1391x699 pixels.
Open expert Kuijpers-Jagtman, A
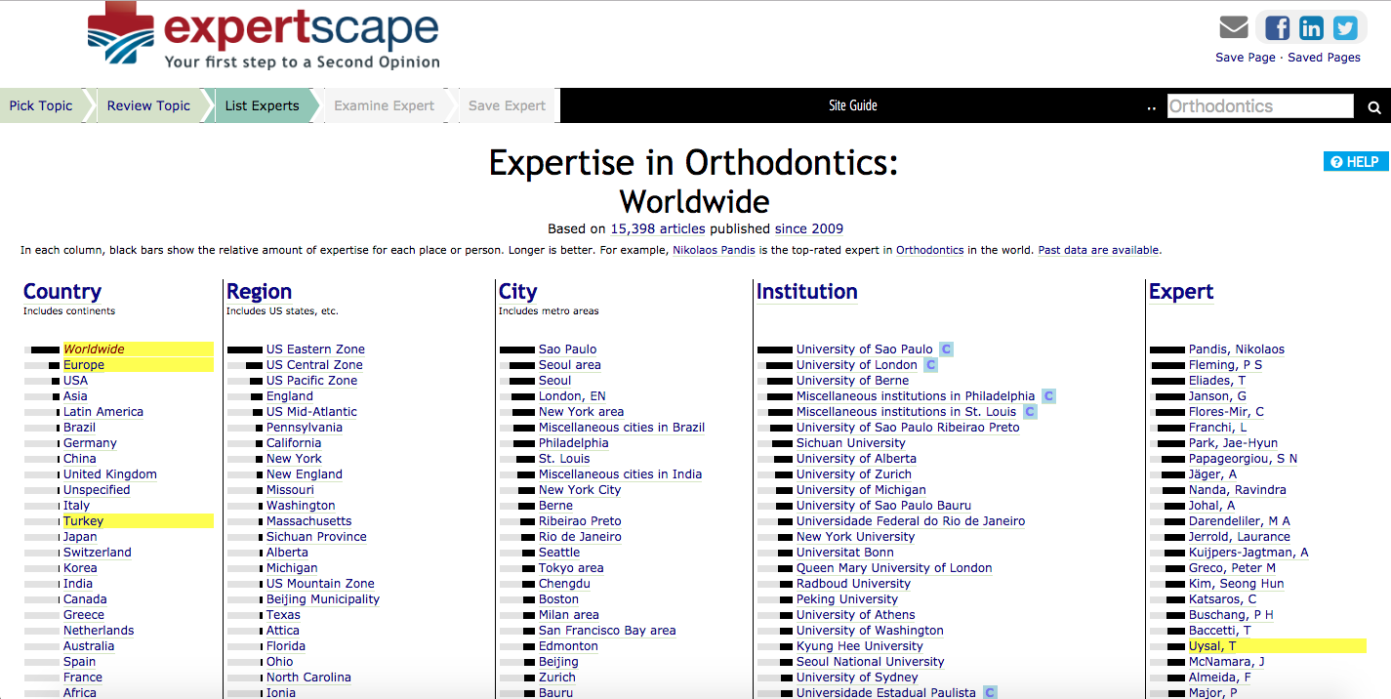[1248, 553]
